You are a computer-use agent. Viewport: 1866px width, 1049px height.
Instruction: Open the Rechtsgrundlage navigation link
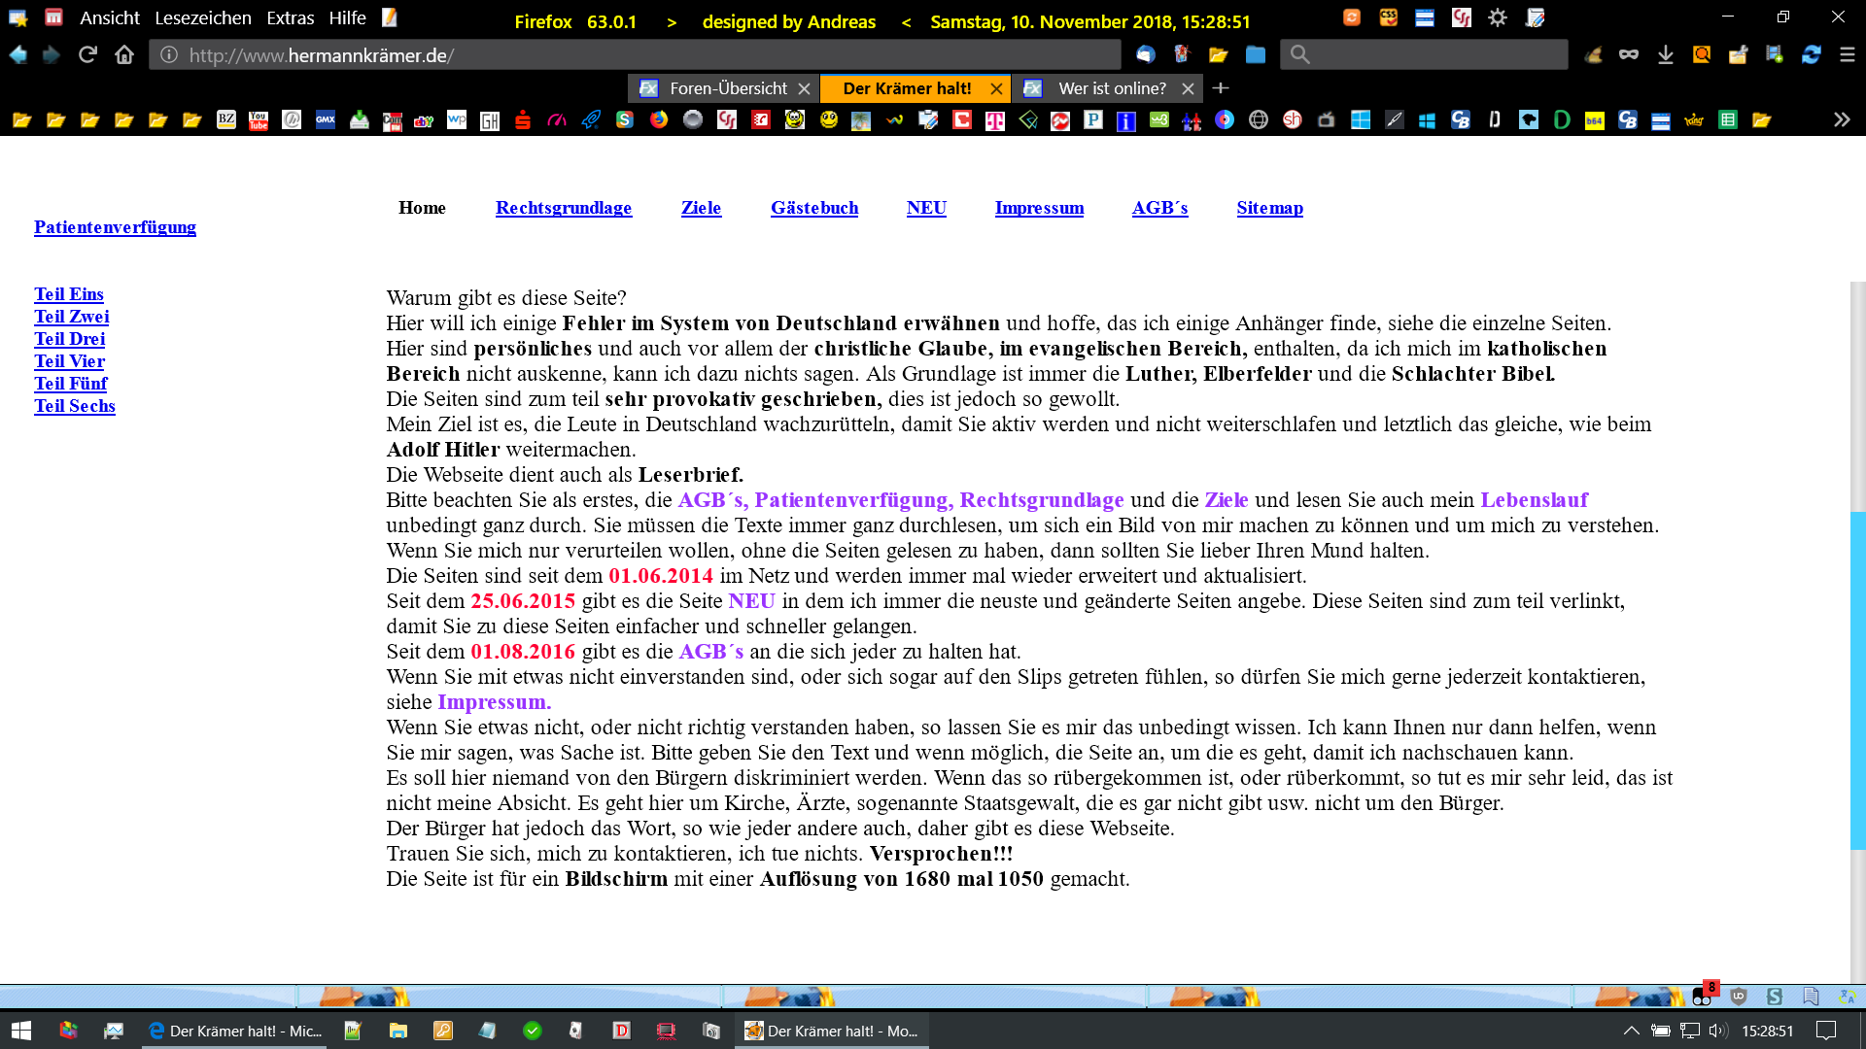coord(564,208)
